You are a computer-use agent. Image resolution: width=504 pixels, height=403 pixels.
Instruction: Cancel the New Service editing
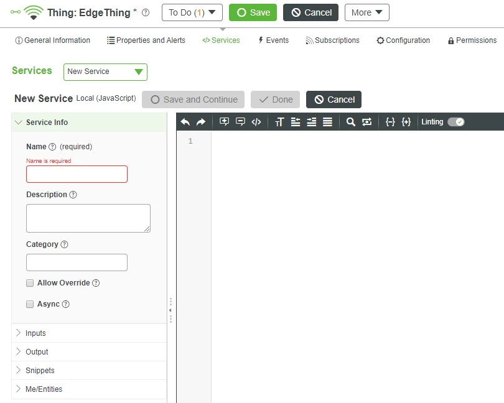point(334,100)
